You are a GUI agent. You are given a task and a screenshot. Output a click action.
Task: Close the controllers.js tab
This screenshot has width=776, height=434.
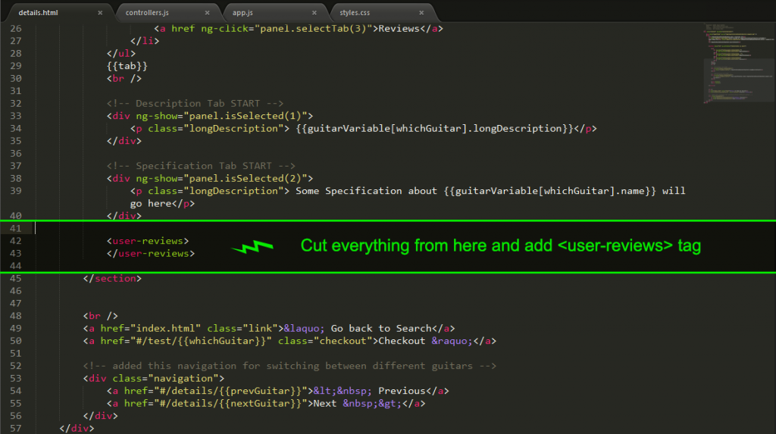[207, 13]
